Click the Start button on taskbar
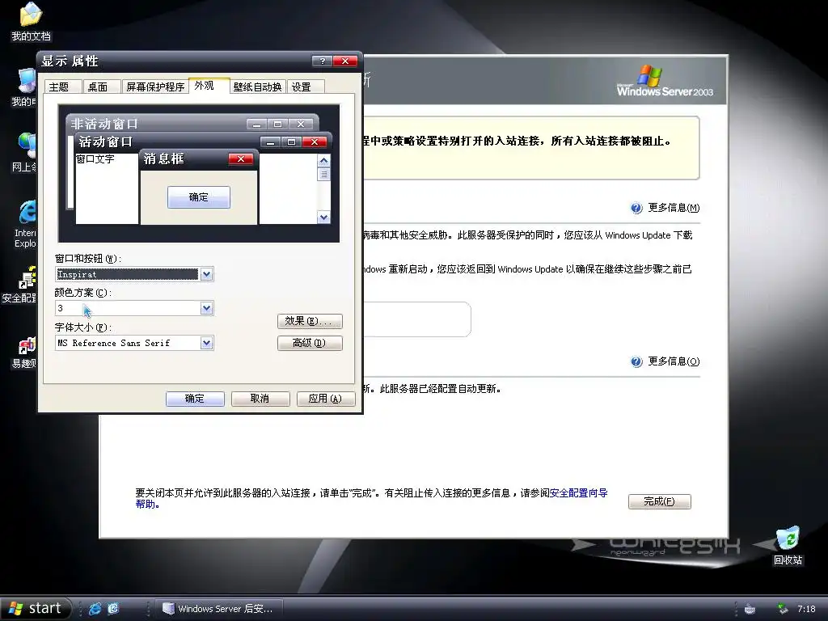 pyautogui.click(x=35, y=608)
